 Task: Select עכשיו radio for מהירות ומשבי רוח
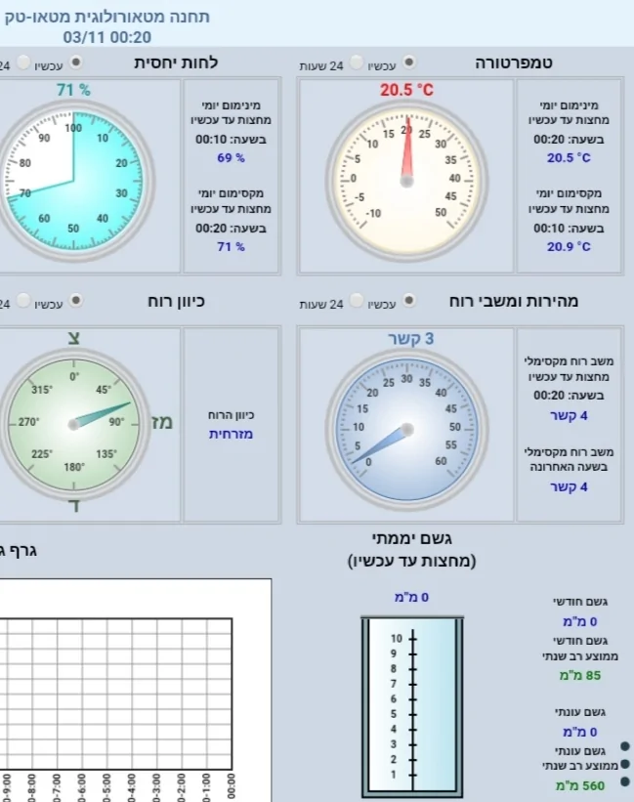(x=408, y=303)
